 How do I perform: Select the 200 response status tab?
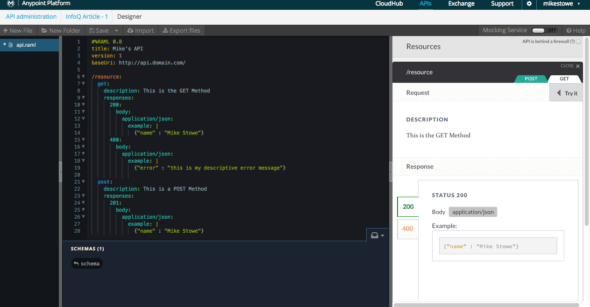408,207
